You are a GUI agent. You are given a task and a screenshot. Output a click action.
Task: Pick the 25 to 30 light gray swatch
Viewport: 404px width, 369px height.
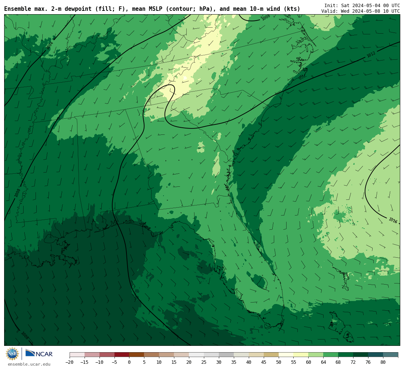point(211,355)
